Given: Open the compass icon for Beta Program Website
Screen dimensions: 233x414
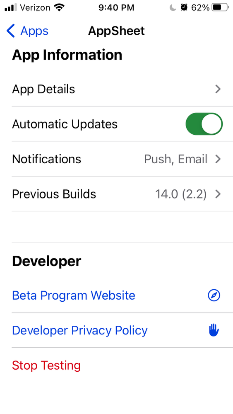Looking at the screenshot, I should (214, 295).
